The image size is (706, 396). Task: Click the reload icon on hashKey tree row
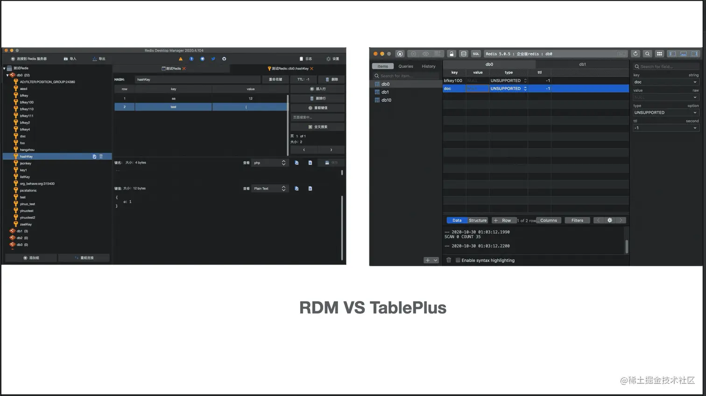(x=94, y=157)
